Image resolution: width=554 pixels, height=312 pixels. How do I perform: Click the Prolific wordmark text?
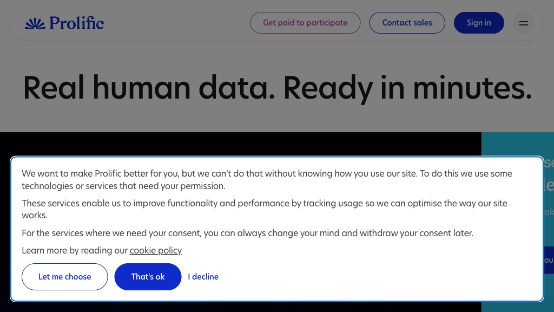pos(76,23)
